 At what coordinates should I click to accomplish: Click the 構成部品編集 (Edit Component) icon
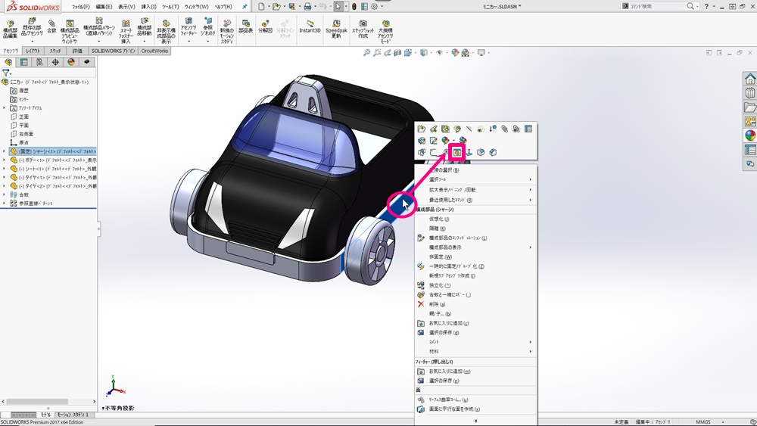10,29
